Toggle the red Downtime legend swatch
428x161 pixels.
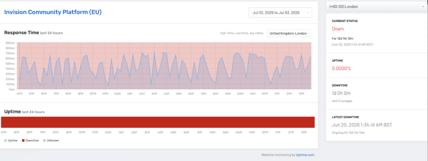click(23, 141)
